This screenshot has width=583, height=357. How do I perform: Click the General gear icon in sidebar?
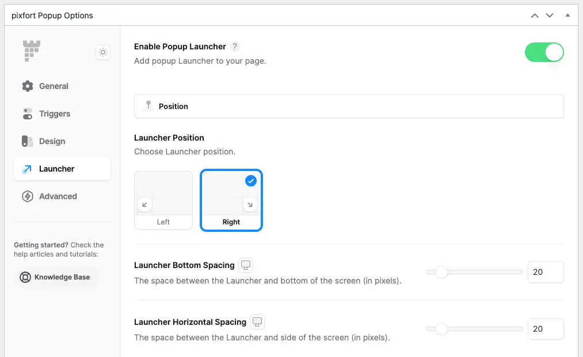tap(28, 86)
